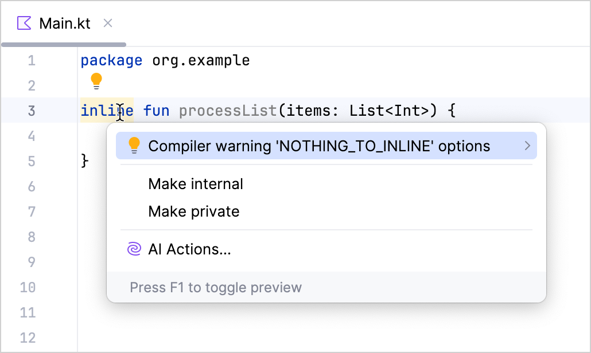Click line number 3 in the gutter

point(31,111)
